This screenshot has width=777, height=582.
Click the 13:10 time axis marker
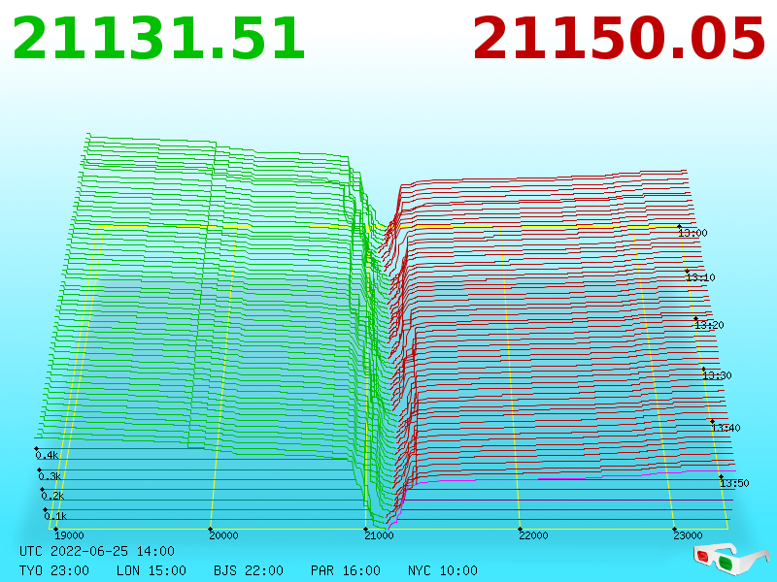[x=700, y=277]
